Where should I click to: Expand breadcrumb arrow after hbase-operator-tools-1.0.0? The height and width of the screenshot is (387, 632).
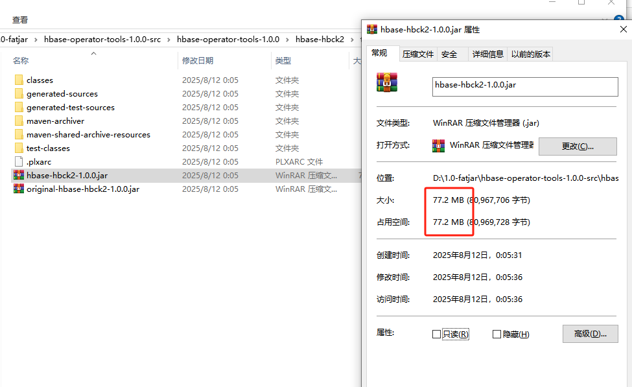pos(287,40)
